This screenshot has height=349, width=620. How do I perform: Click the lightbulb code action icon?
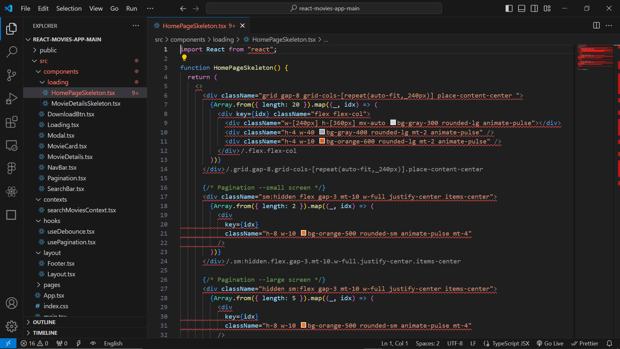click(x=184, y=58)
